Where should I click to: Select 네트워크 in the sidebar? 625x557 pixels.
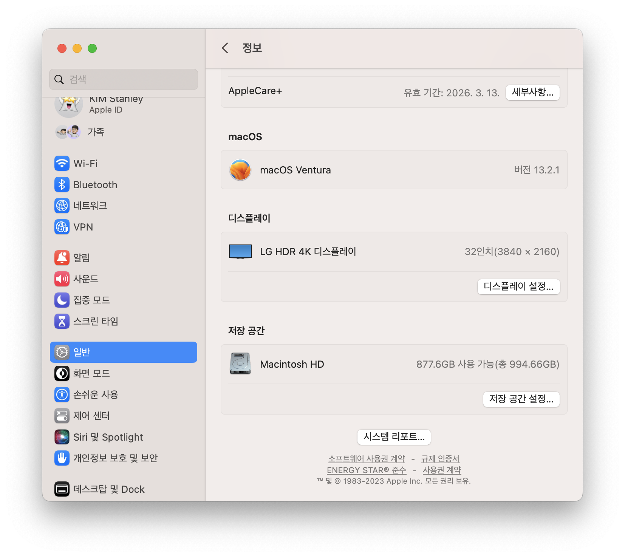click(x=124, y=206)
